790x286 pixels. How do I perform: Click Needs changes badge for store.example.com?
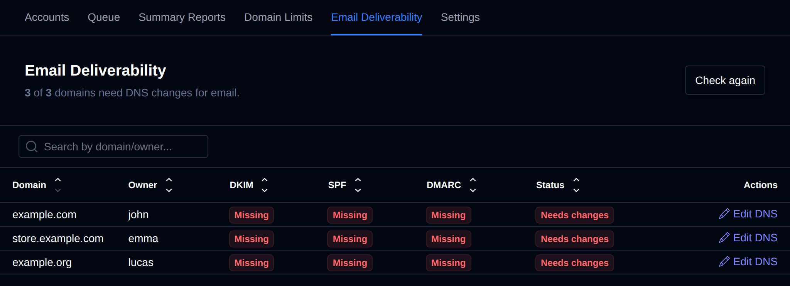[x=574, y=239]
